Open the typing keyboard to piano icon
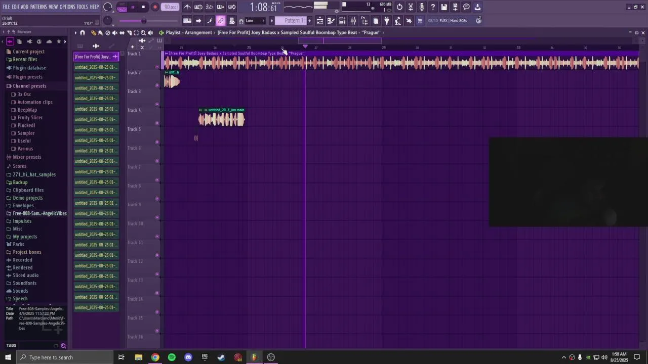The image size is (648, 364). [x=187, y=21]
